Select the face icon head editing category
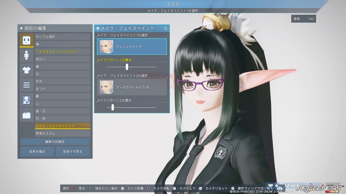Viewport: 346px width, 194px height. (27, 40)
